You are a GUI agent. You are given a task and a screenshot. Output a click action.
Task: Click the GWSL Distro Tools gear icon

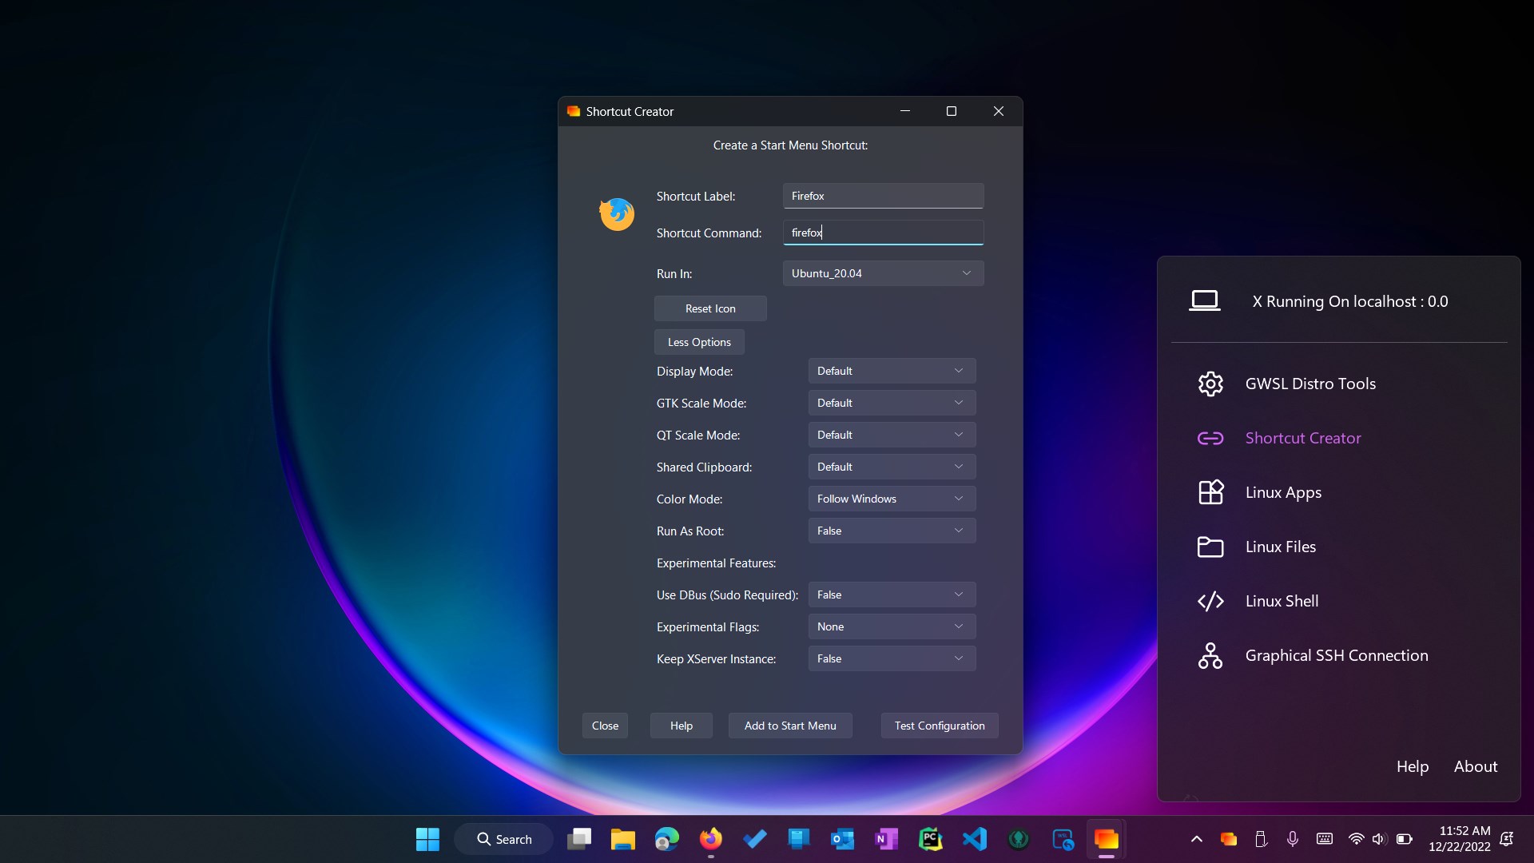[1210, 384]
